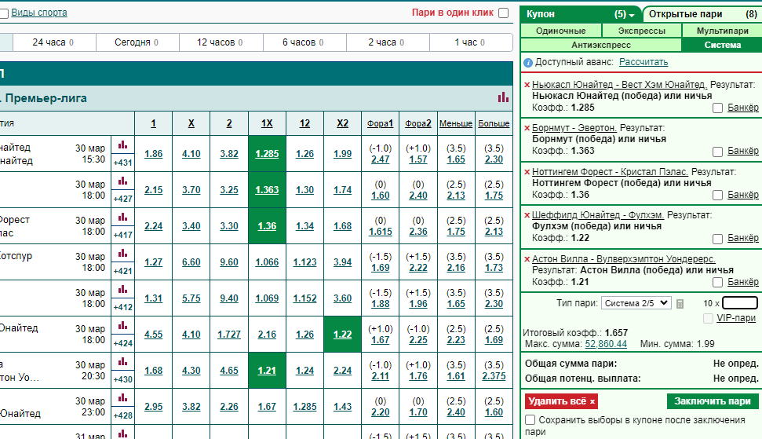Viewport: 762px width, 439px height.
Task: Open Premier League statistics chart icon
Action: point(503,97)
